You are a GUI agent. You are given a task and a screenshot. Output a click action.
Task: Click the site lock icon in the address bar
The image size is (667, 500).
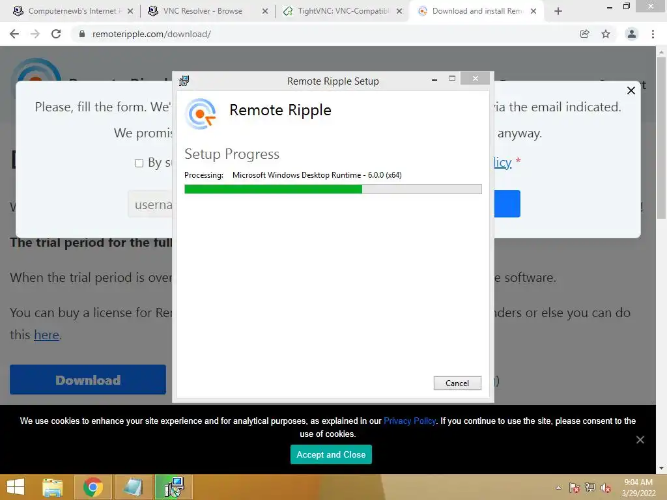click(82, 34)
